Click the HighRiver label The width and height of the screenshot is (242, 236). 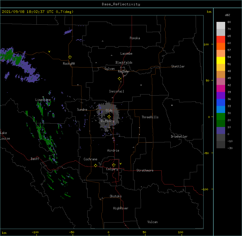tap(121, 208)
